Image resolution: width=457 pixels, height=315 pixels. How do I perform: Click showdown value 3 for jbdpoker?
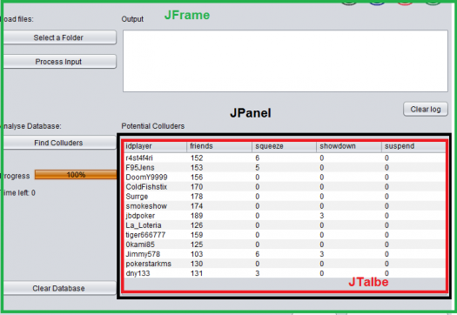pos(322,216)
